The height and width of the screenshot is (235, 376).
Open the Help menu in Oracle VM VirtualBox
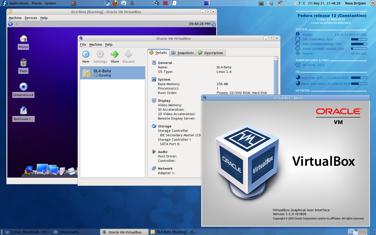pos(109,45)
